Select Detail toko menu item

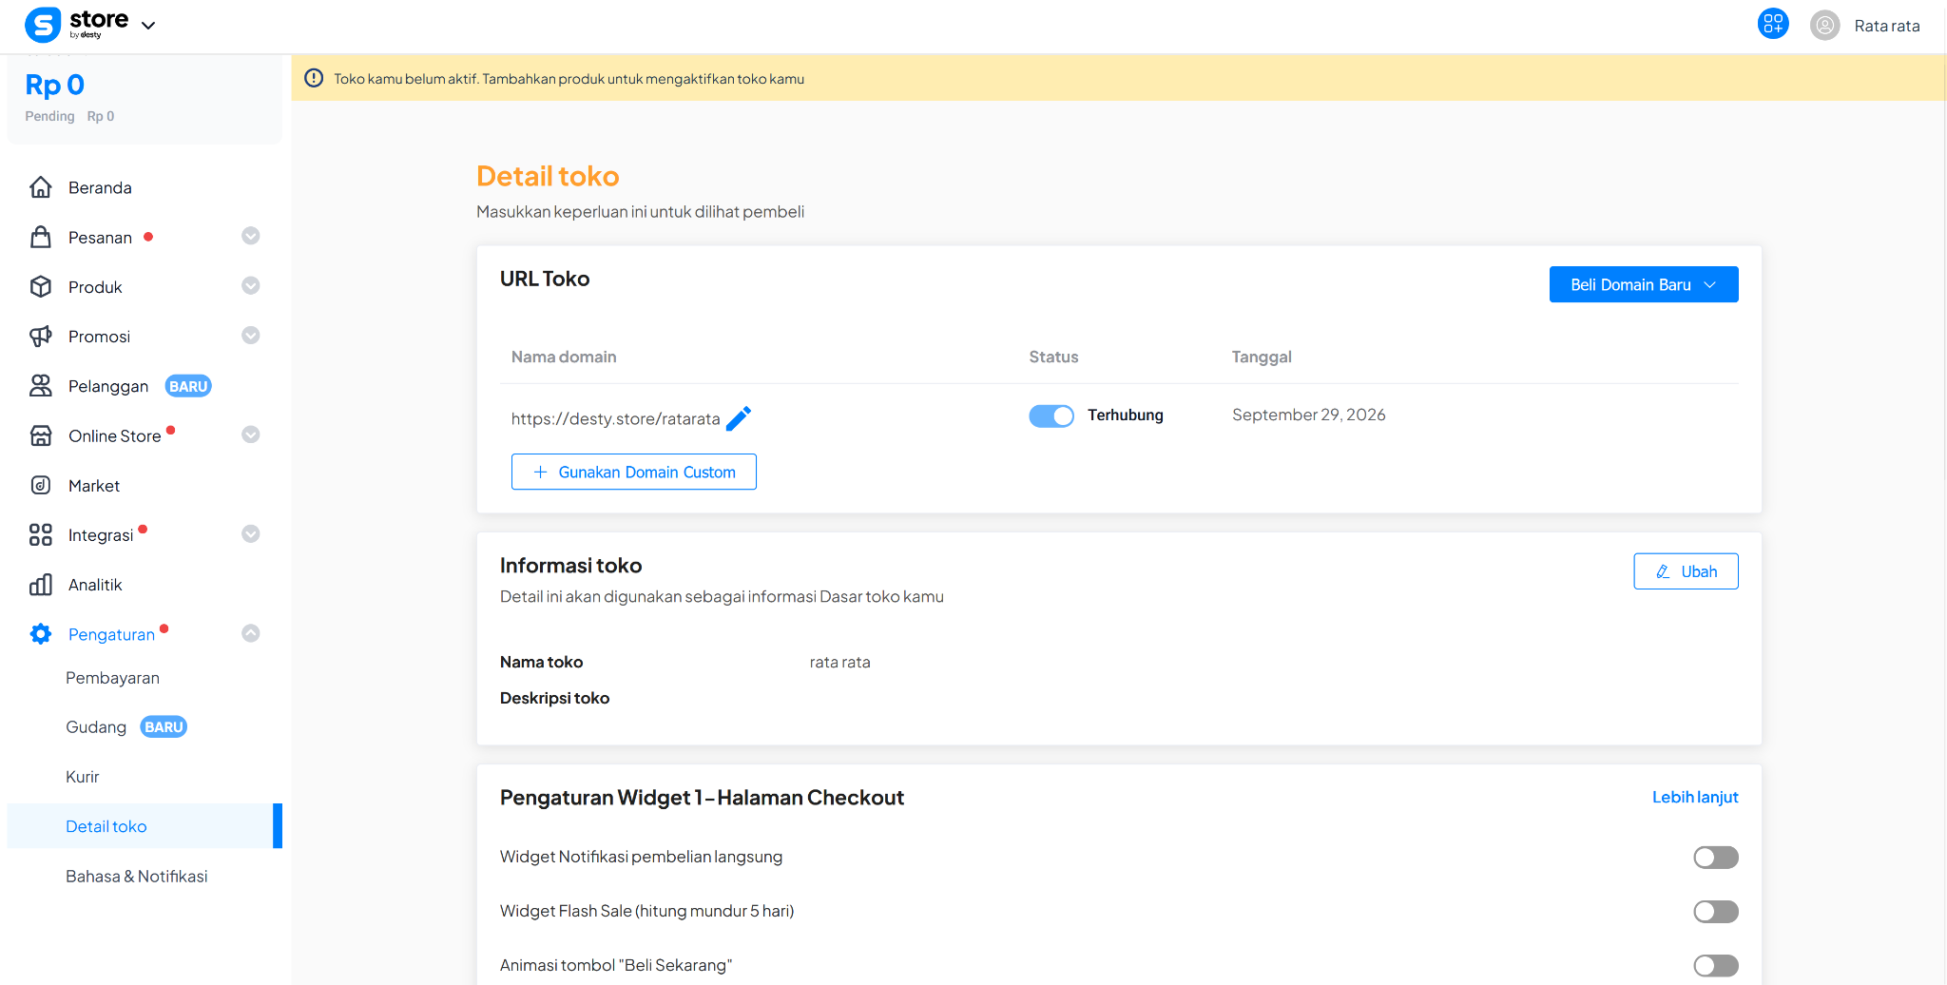pyautogui.click(x=145, y=826)
